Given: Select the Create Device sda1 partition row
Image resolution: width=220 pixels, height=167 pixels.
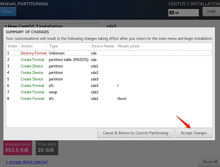Looking at the screenshot, I should [109, 66].
